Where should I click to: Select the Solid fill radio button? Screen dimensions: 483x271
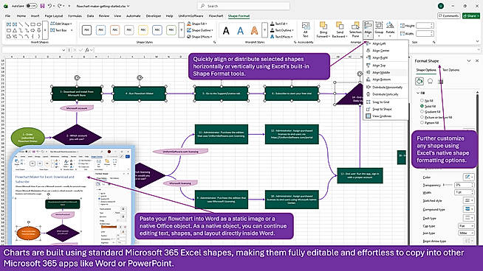click(422, 106)
